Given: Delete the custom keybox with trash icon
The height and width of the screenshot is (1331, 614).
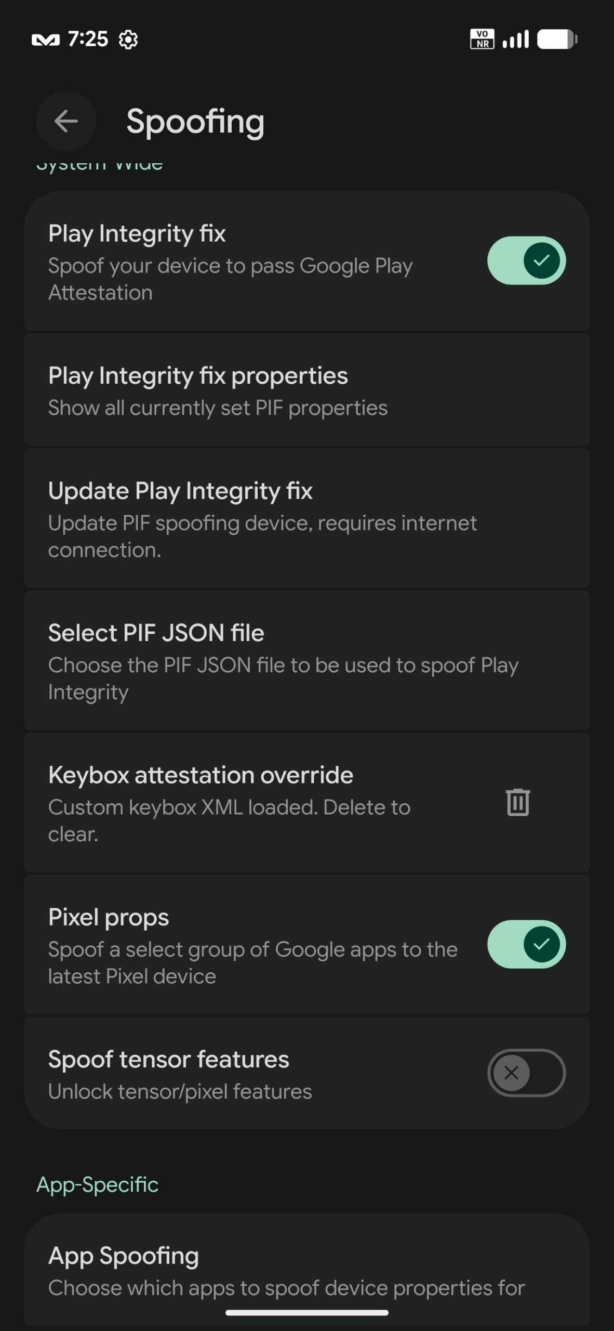Looking at the screenshot, I should tap(517, 802).
